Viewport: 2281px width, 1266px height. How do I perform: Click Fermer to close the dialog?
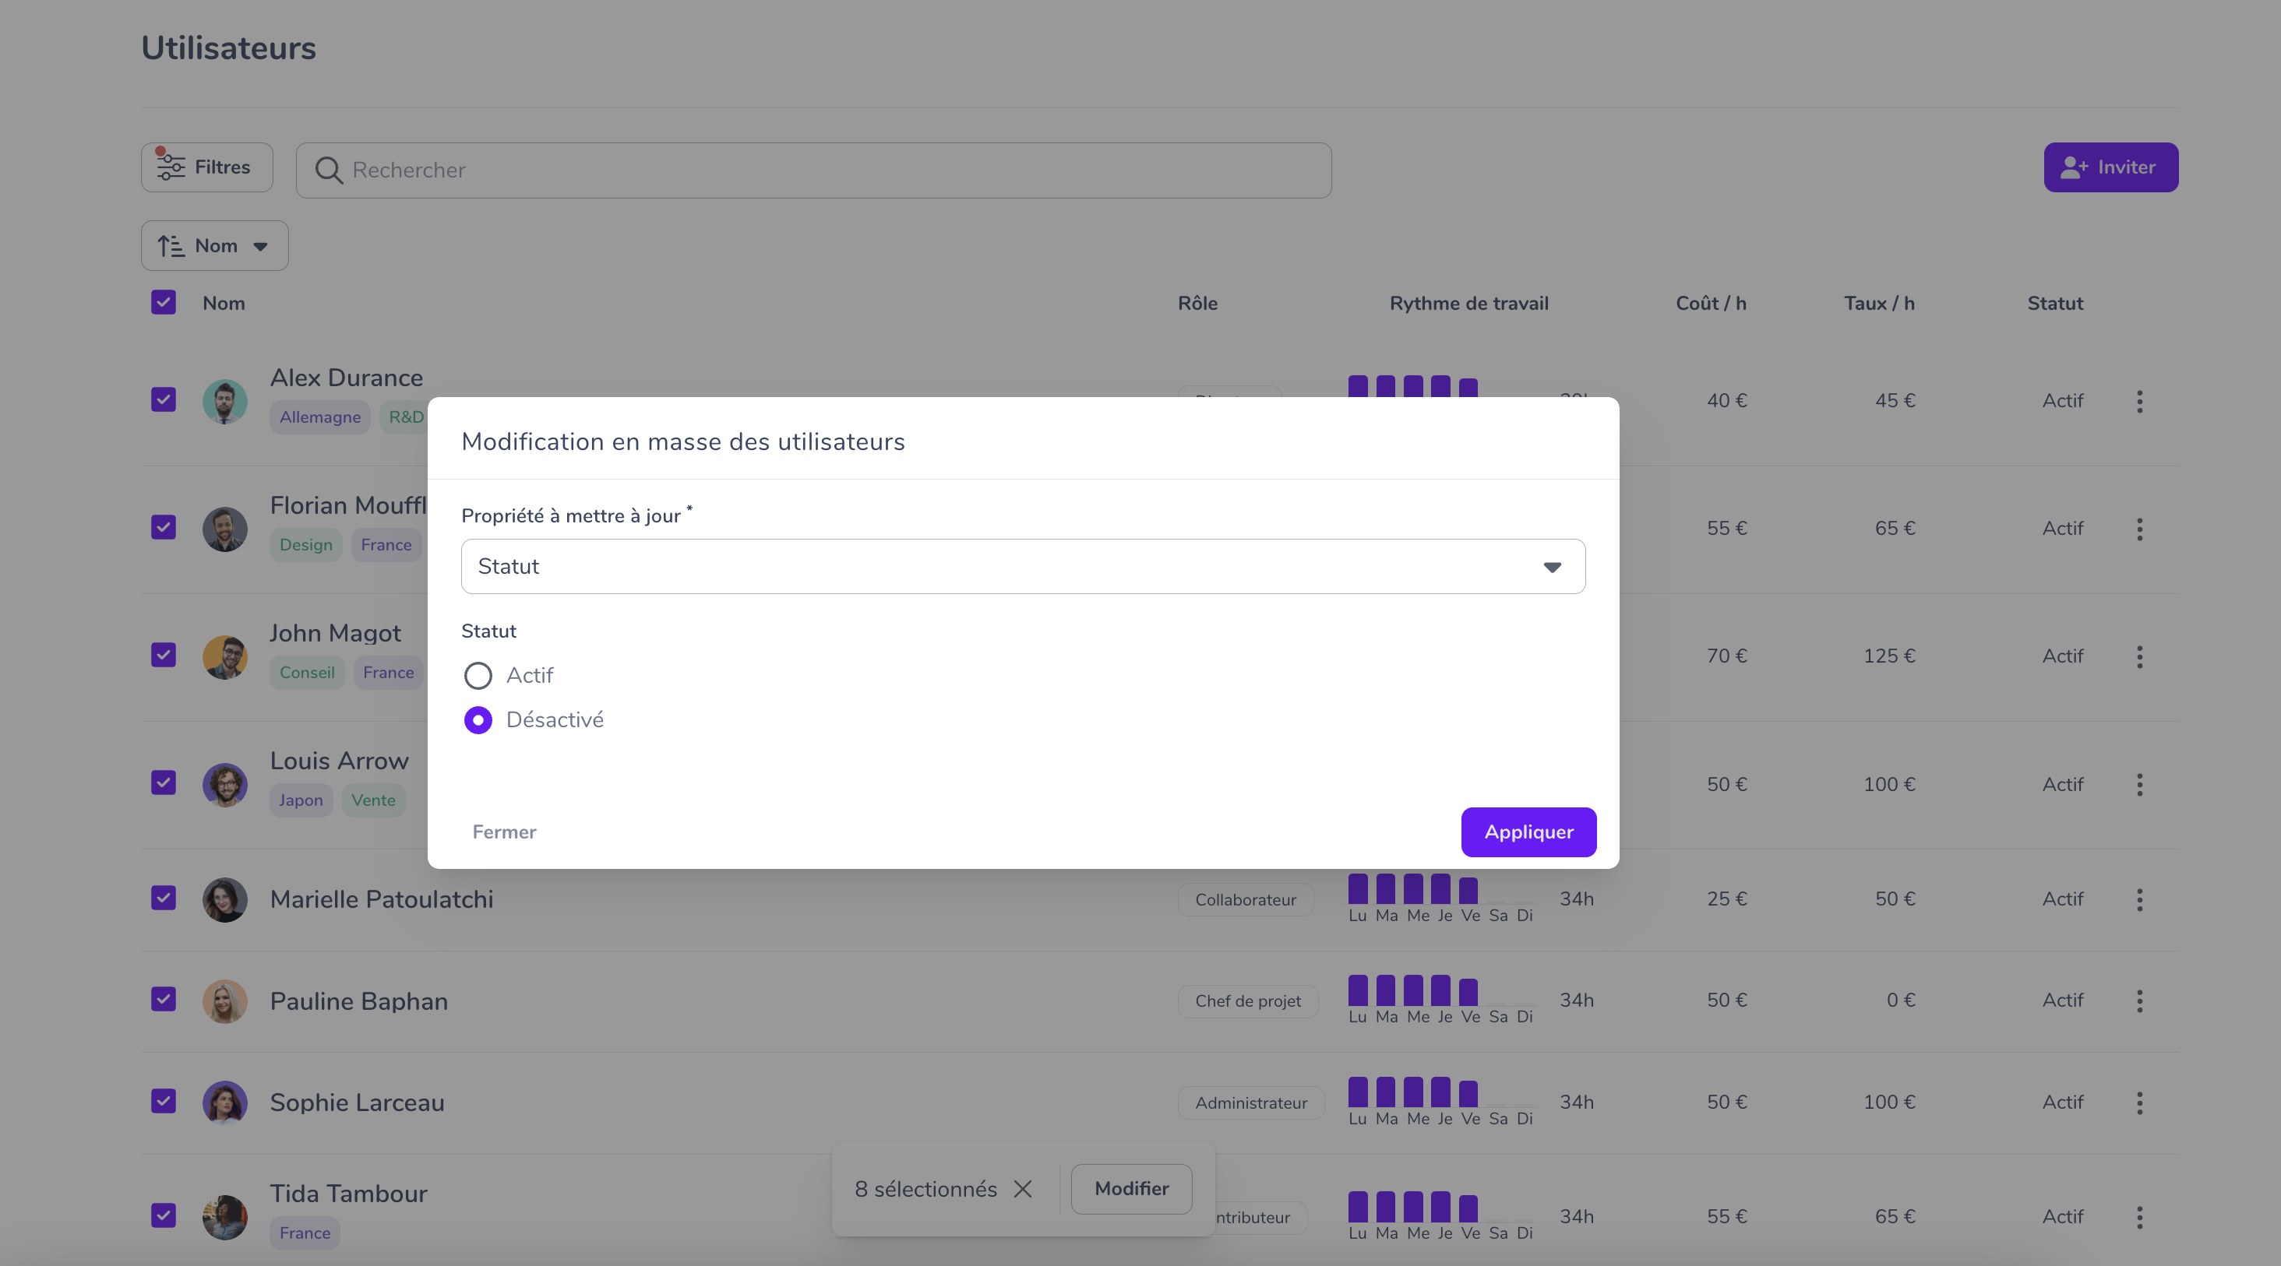(504, 832)
